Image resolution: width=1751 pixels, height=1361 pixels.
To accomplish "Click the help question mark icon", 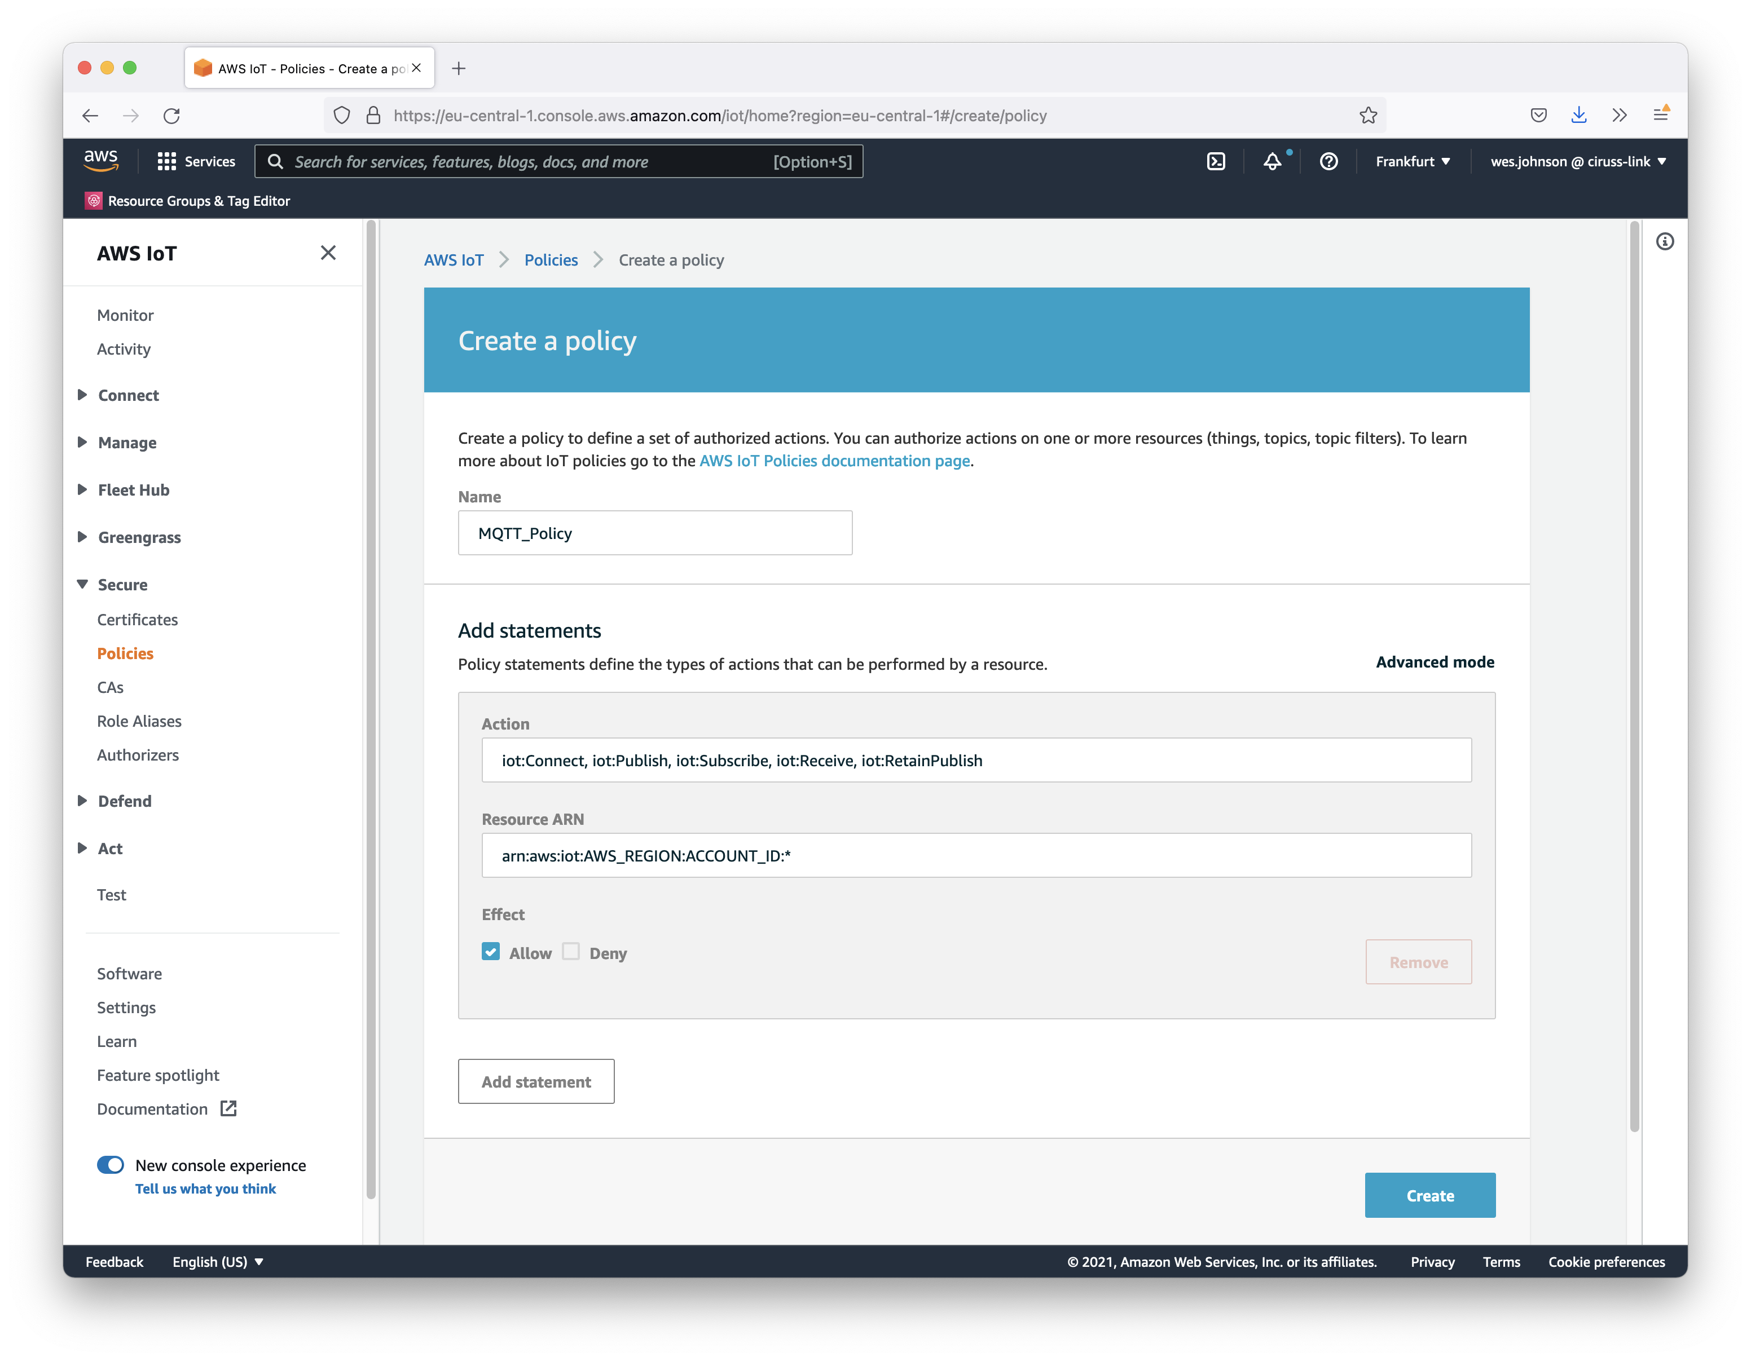I will point(1328,162).
